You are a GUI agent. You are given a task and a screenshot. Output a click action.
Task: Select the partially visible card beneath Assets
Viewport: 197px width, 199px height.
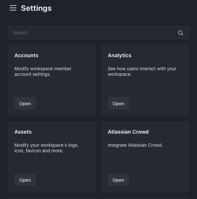[x=52, y=198]
